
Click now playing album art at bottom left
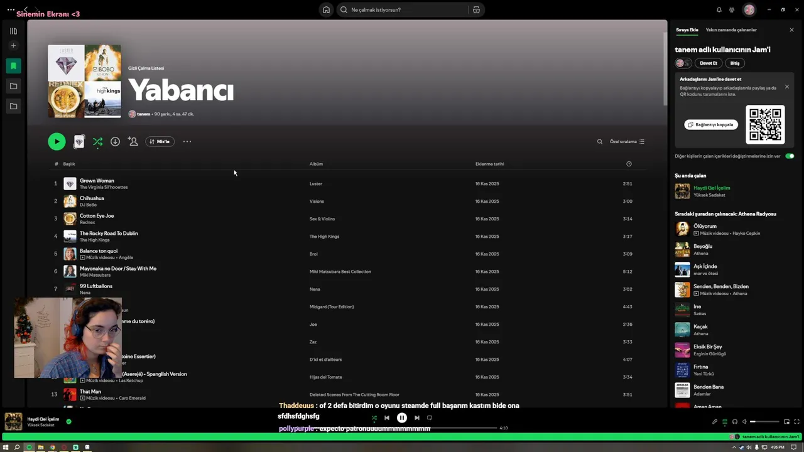coord(13,421)
